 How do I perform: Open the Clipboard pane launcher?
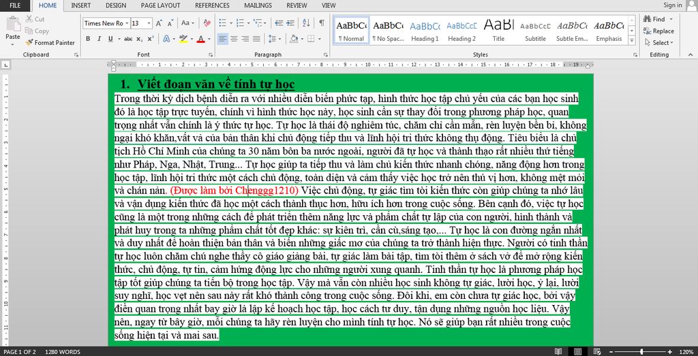tap(76, 54)
